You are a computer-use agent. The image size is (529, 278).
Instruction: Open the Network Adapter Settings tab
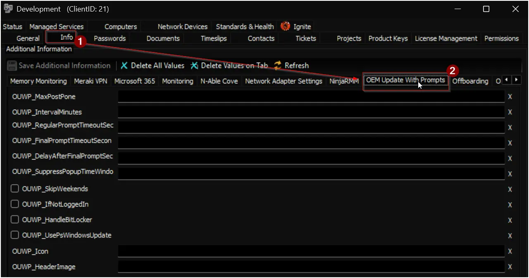pyautogui.click(x=284, y=81)
